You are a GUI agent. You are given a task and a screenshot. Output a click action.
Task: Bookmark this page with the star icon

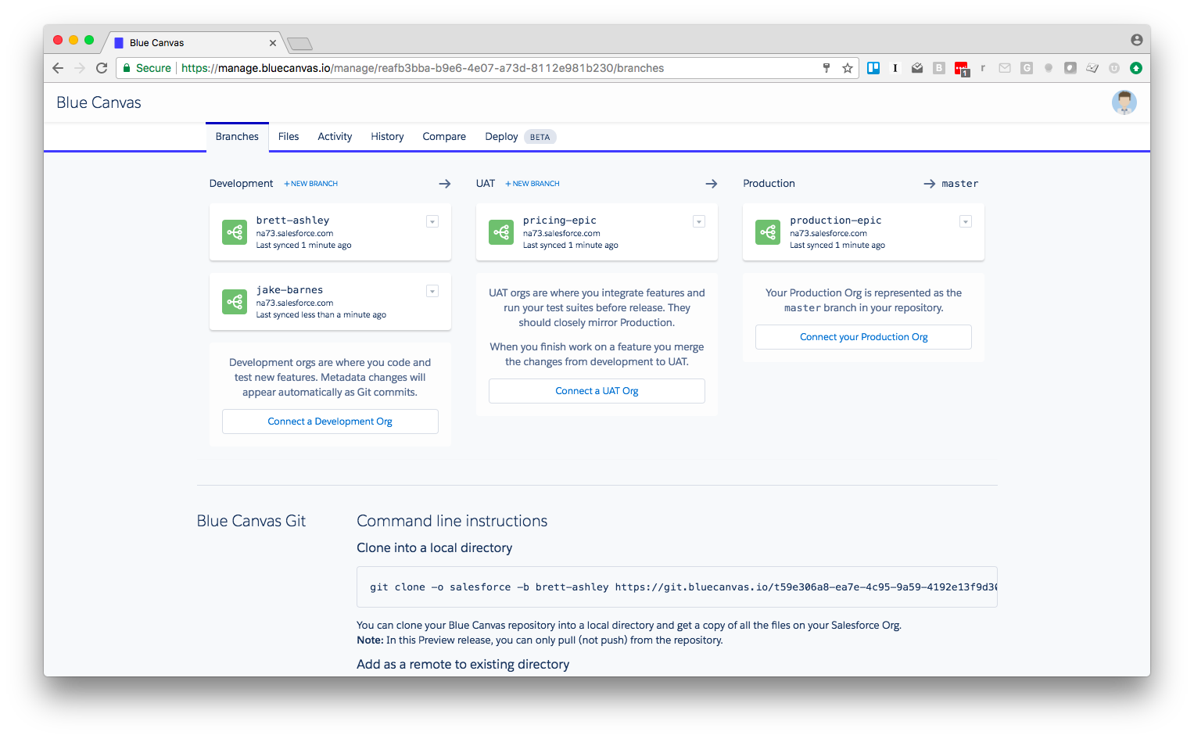[x=848, y=68]
